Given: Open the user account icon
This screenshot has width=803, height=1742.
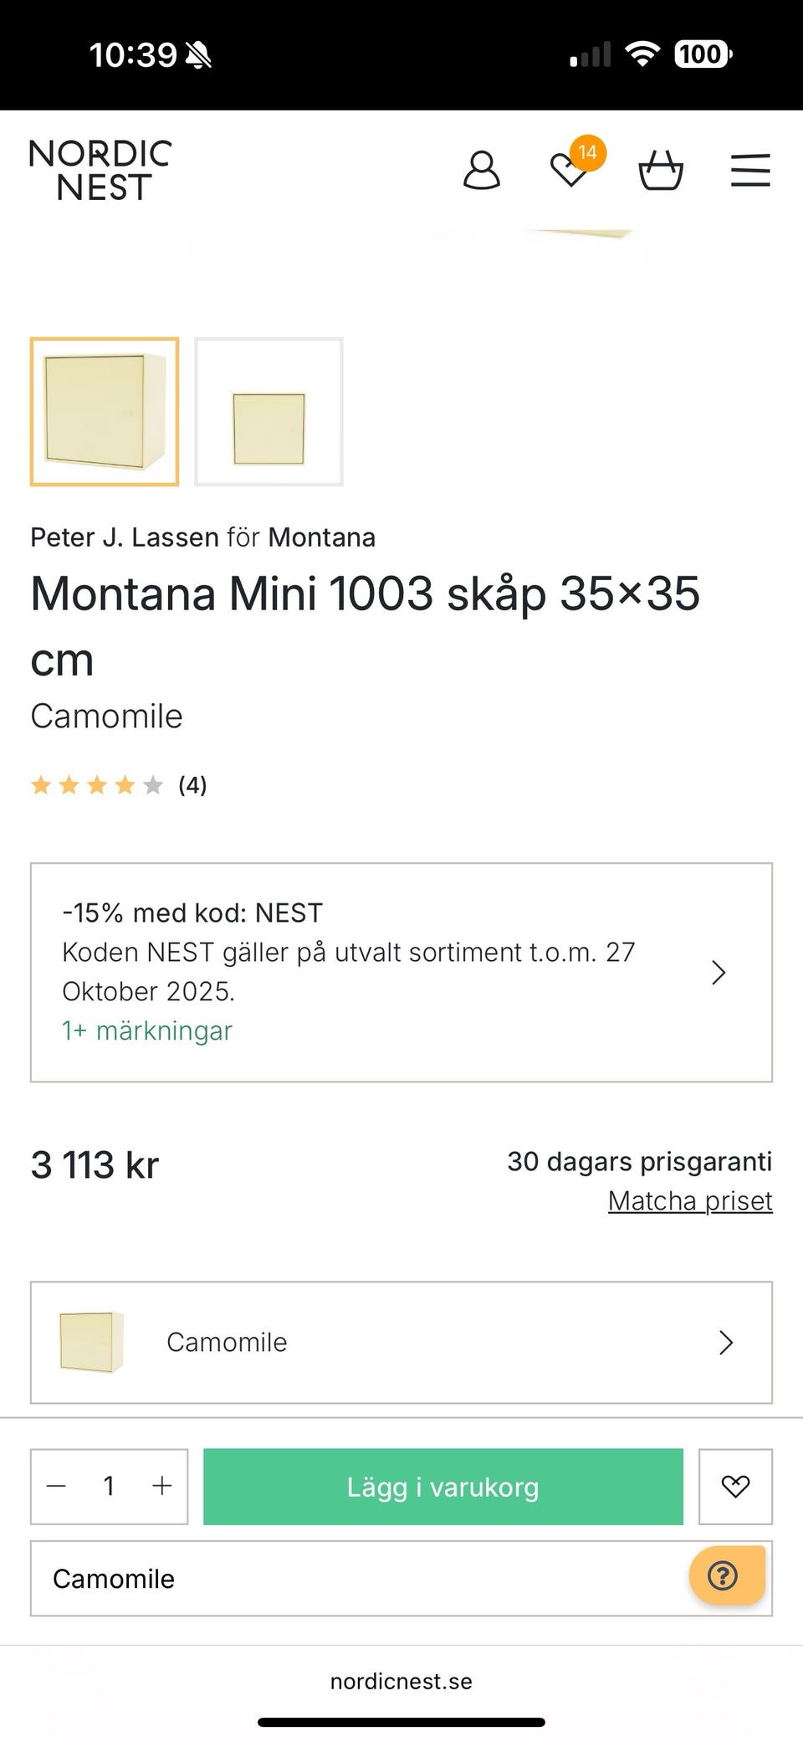Looking at the screenshot, I should click(x=482, y=171).
